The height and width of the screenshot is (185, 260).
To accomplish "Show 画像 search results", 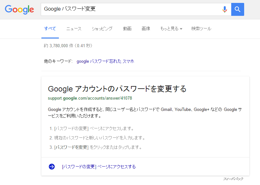I will 146,28.
